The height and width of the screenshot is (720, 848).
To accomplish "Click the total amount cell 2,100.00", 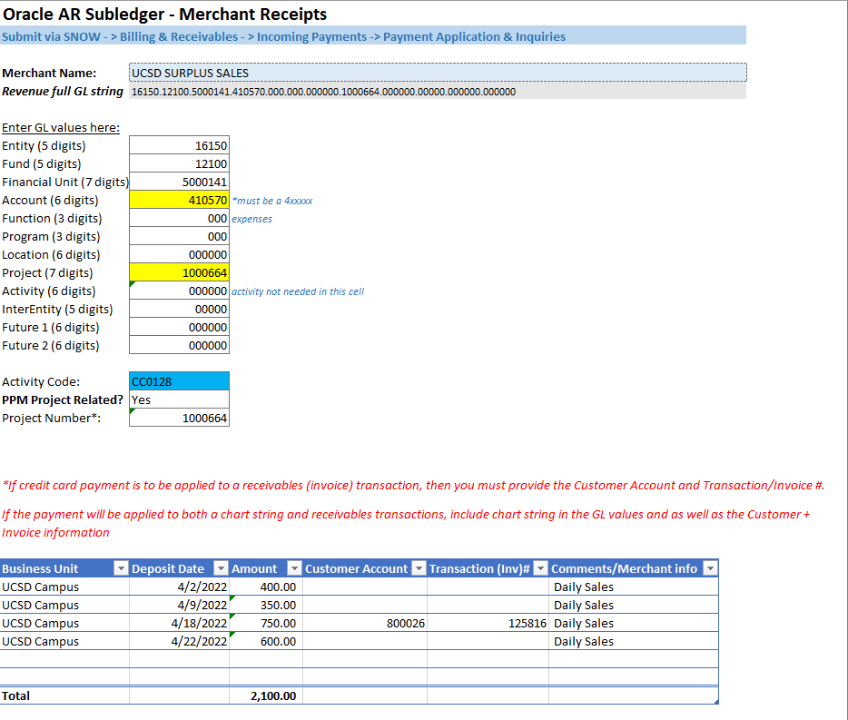I will click(265, 695).
